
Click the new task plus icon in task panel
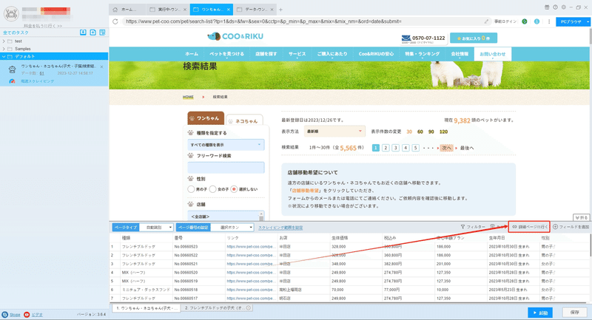coord(93,33)
